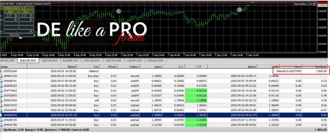The height and width of the screenshot is (138, 330).
Task: Click the order icon of highlighted row 283638153
Action: click(1, 115)
